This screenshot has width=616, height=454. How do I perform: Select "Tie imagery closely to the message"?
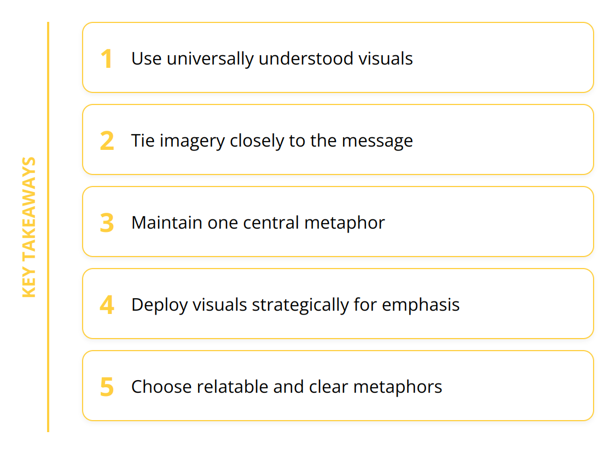coord(272,141)
